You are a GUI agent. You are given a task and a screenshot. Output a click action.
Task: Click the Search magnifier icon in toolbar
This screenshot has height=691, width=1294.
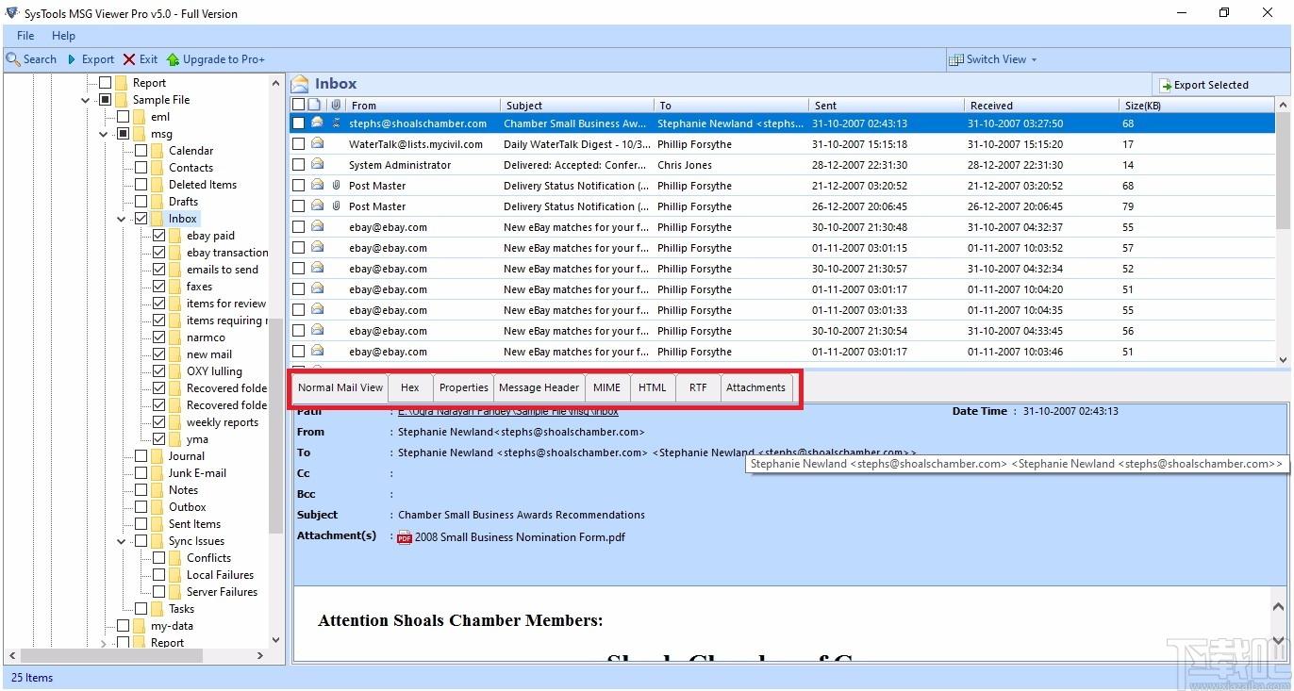pos(12,59)
